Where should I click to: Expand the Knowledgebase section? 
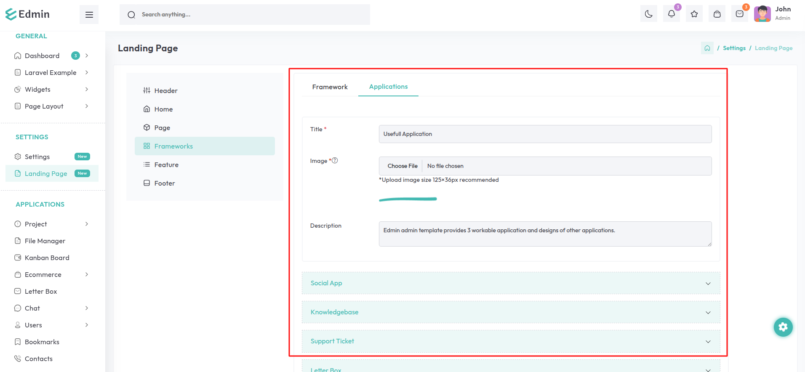click(x=511, y=312)
